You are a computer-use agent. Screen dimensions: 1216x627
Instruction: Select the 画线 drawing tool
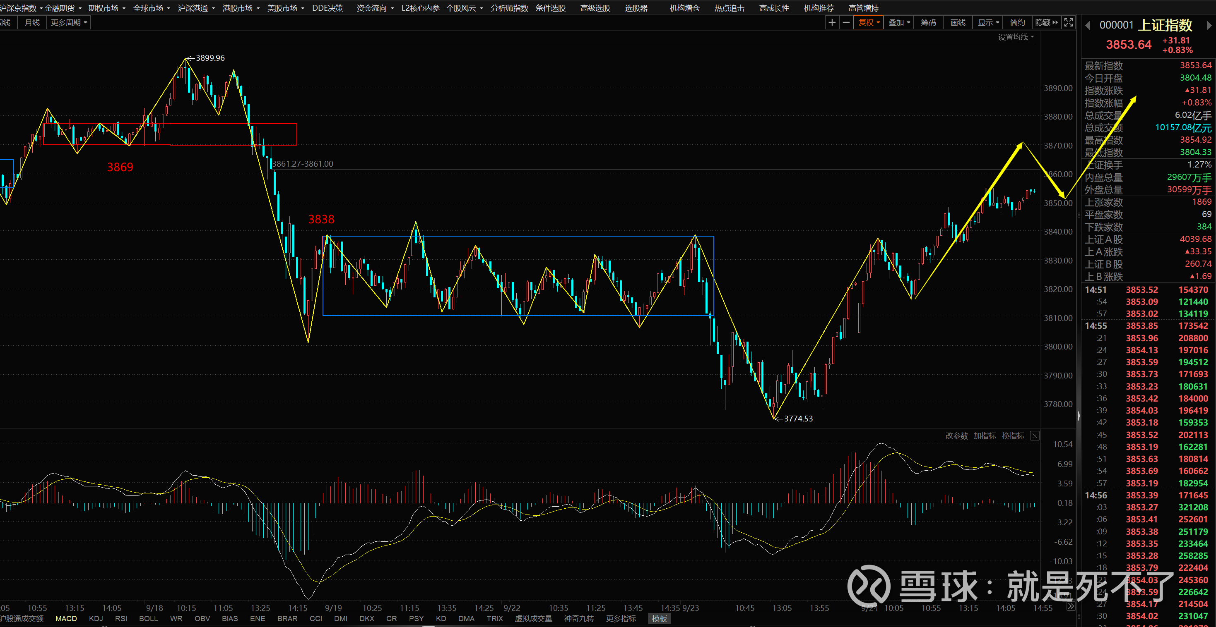click(958, 22)
